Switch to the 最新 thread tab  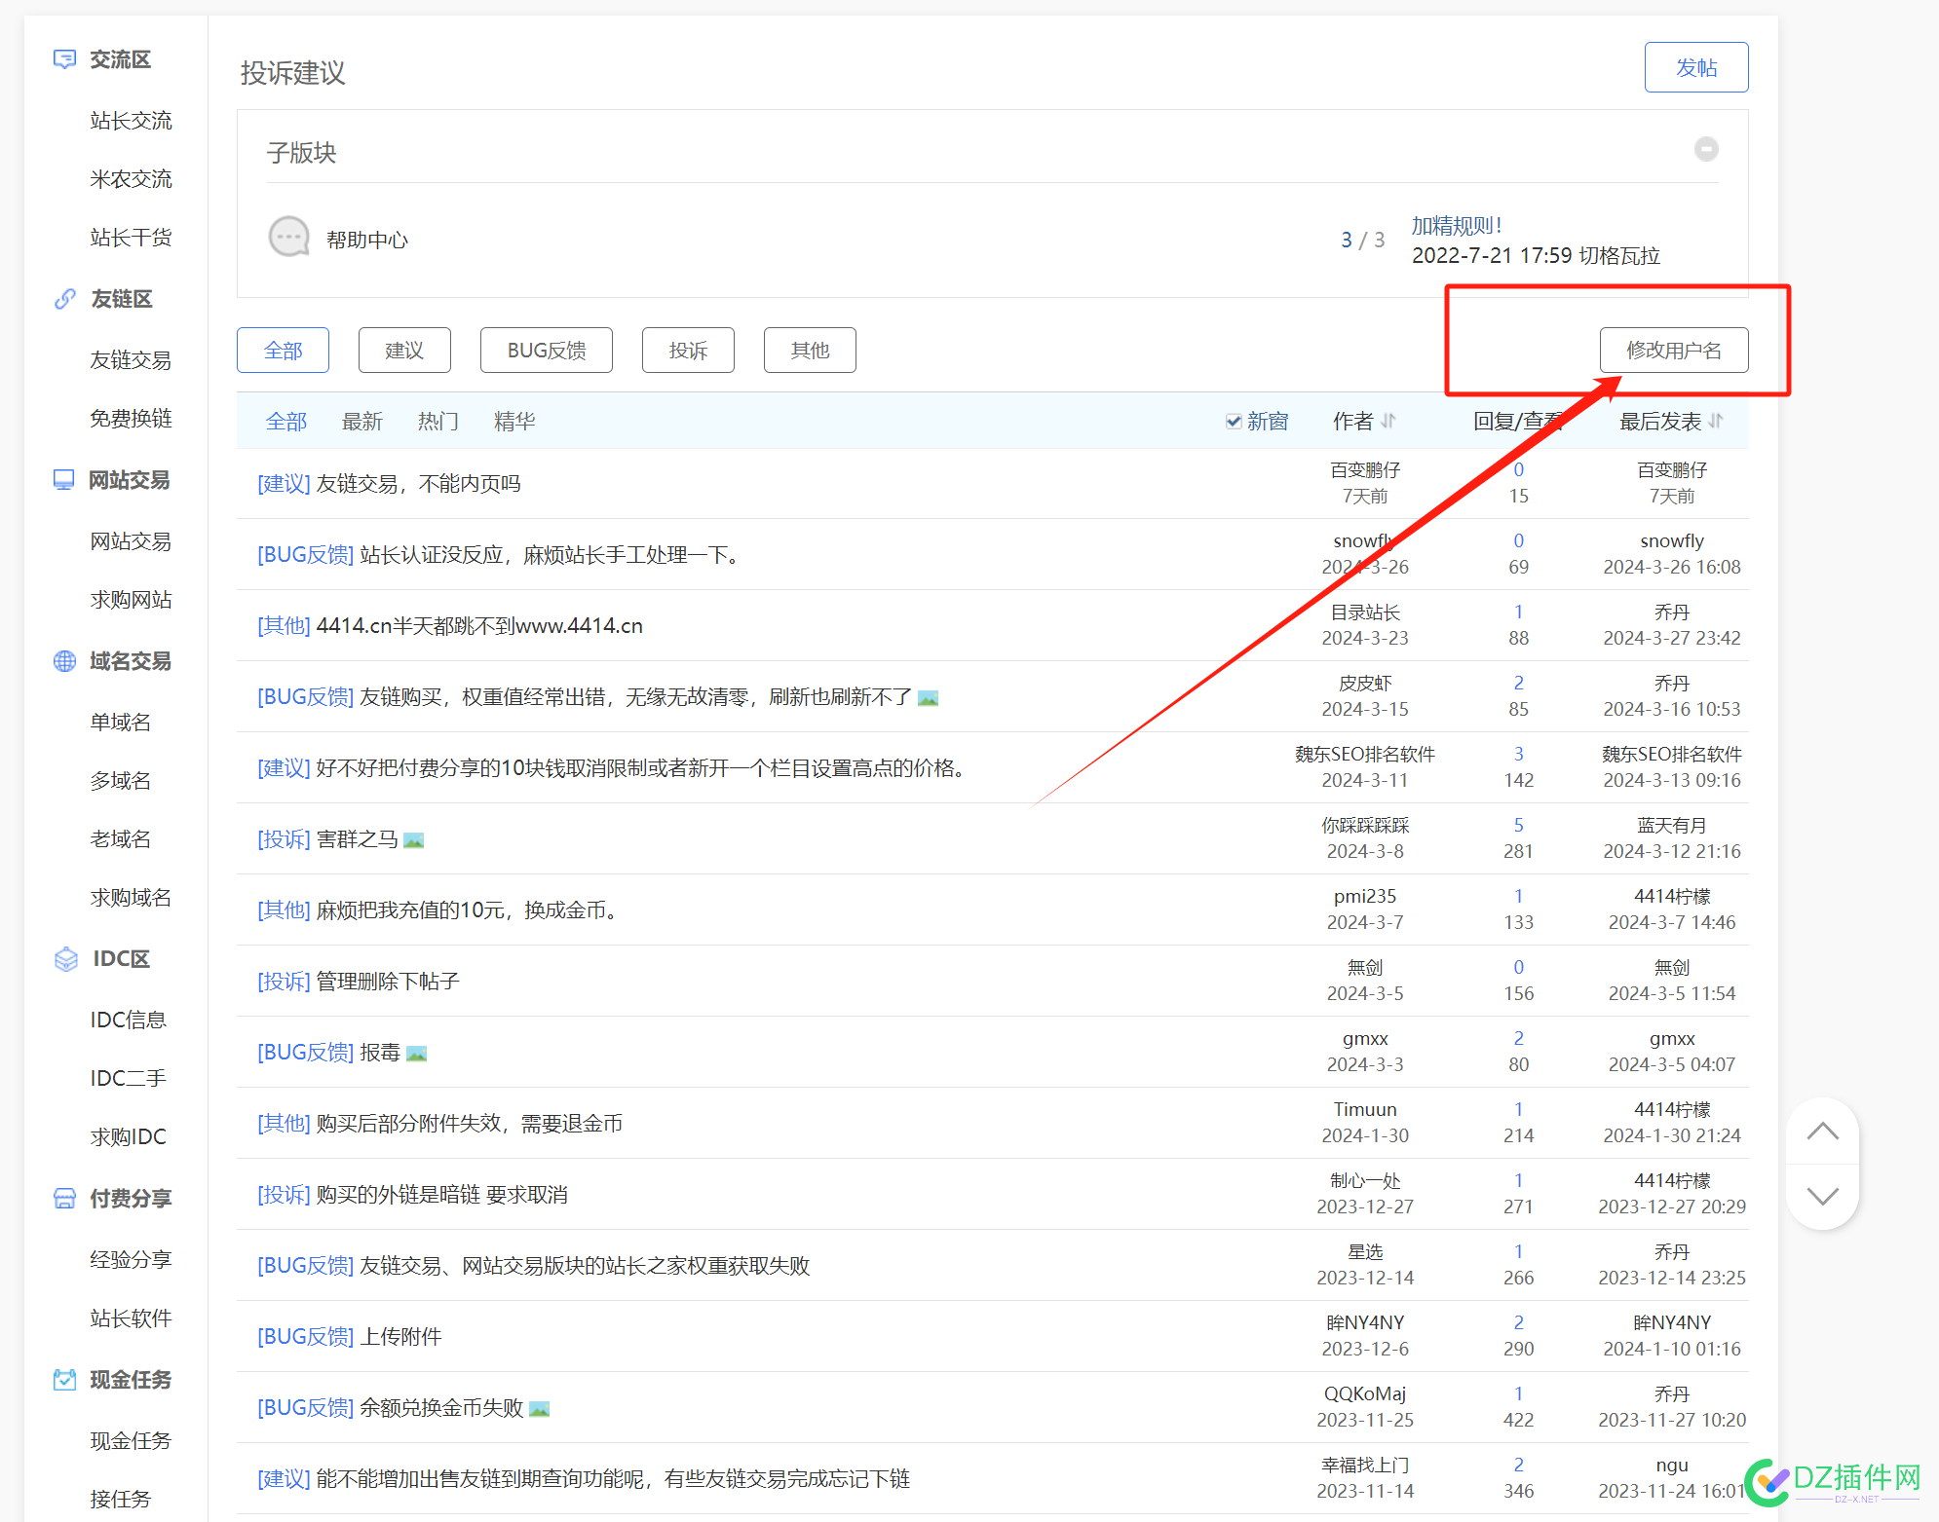pyautogui.click(x=362, y=422)
